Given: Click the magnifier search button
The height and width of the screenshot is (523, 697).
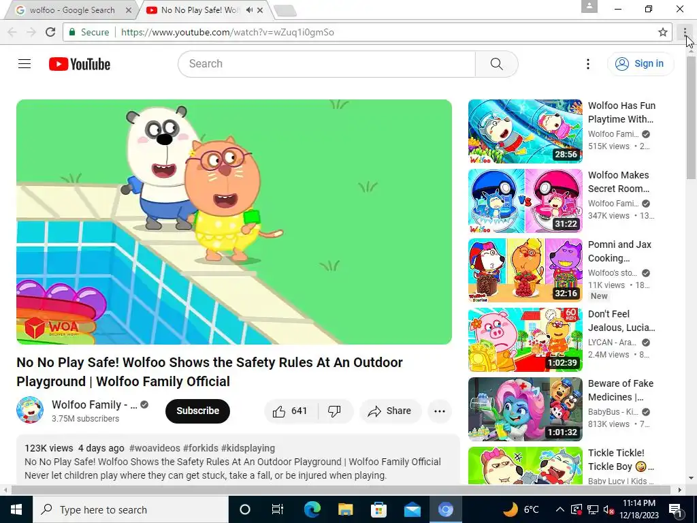Looking at the screenshot, I should 496,64.
